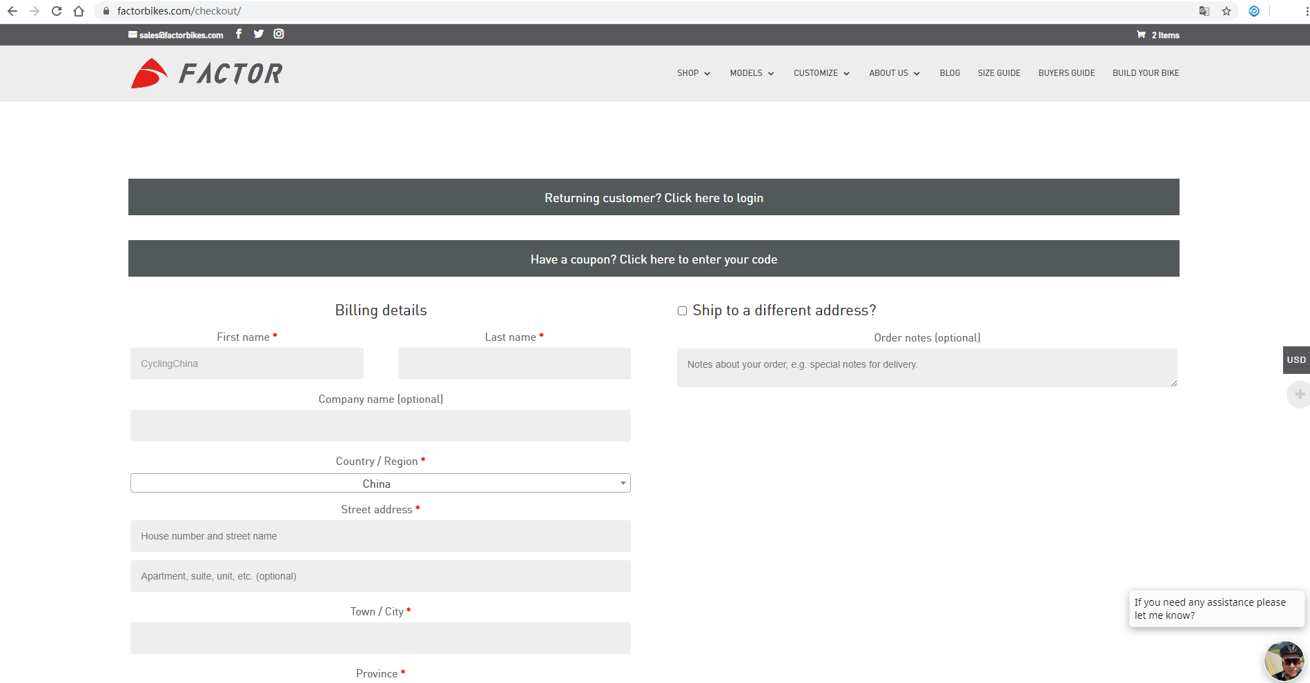
Task: Open Factor's Instagram page icon
Action: pos(279,34)
